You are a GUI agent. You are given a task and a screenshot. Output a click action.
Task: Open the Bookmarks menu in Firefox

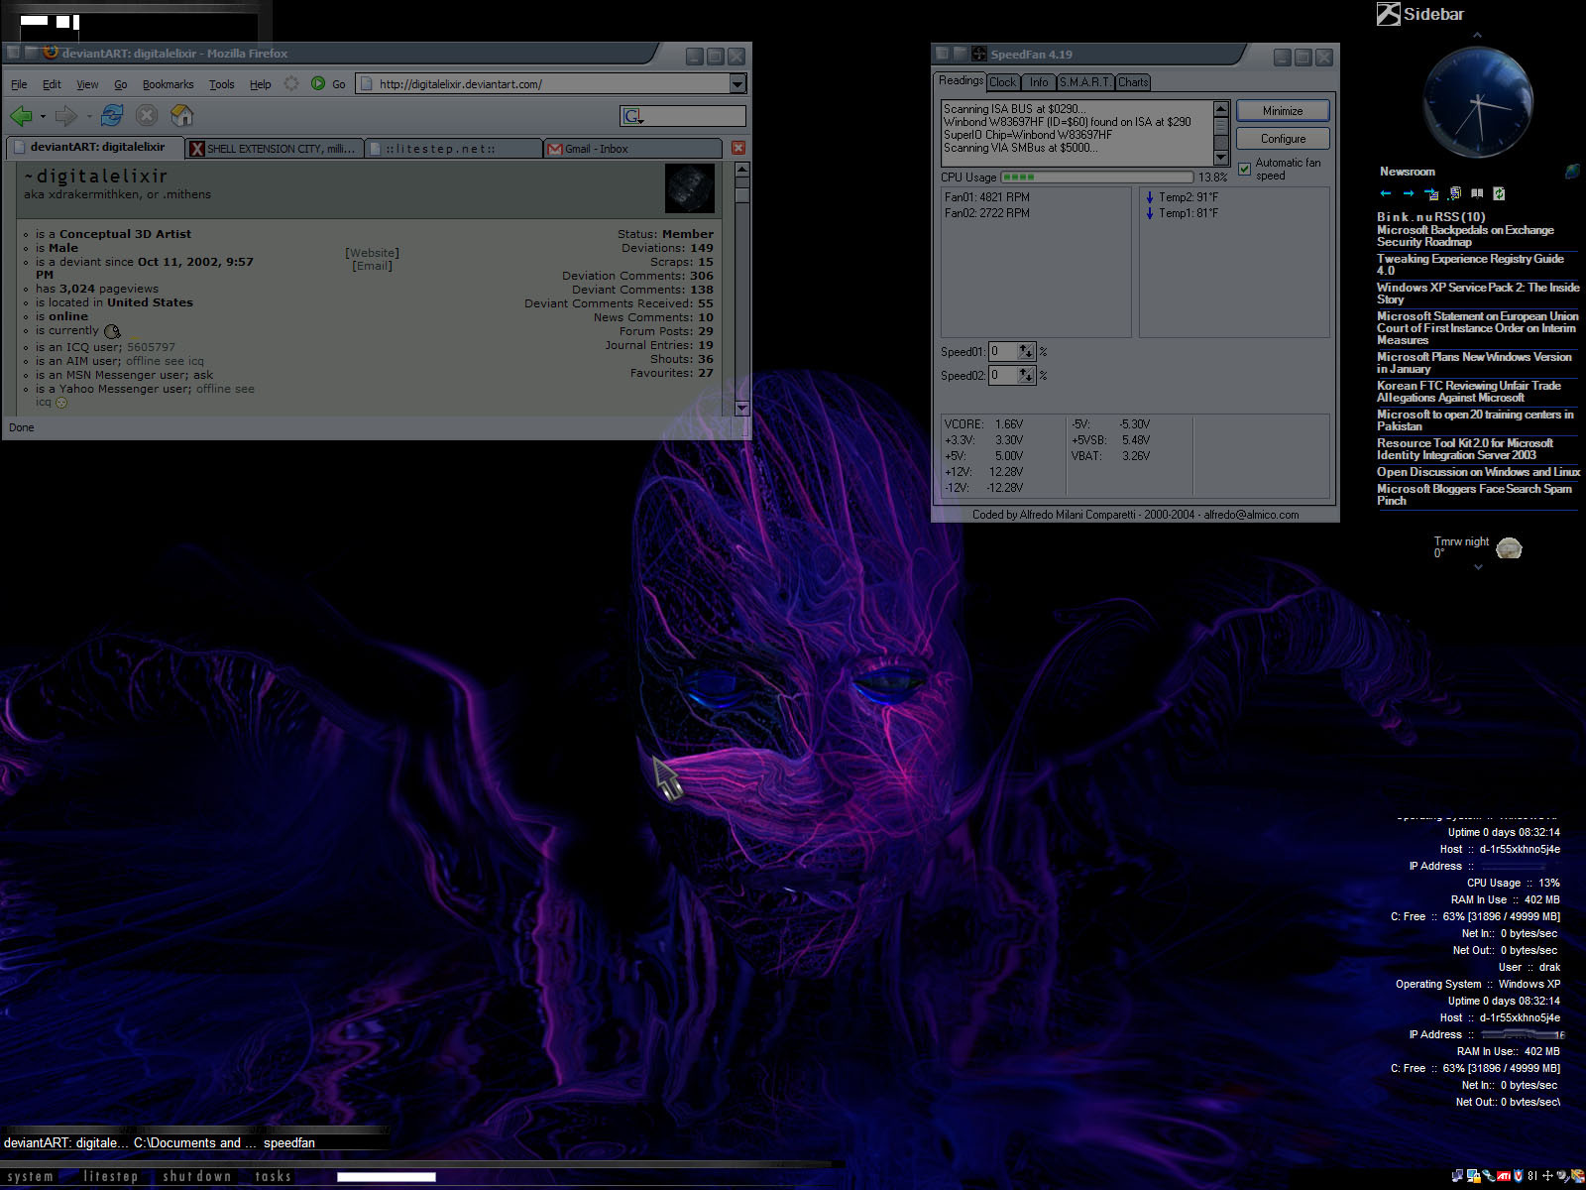coord(168,84)
